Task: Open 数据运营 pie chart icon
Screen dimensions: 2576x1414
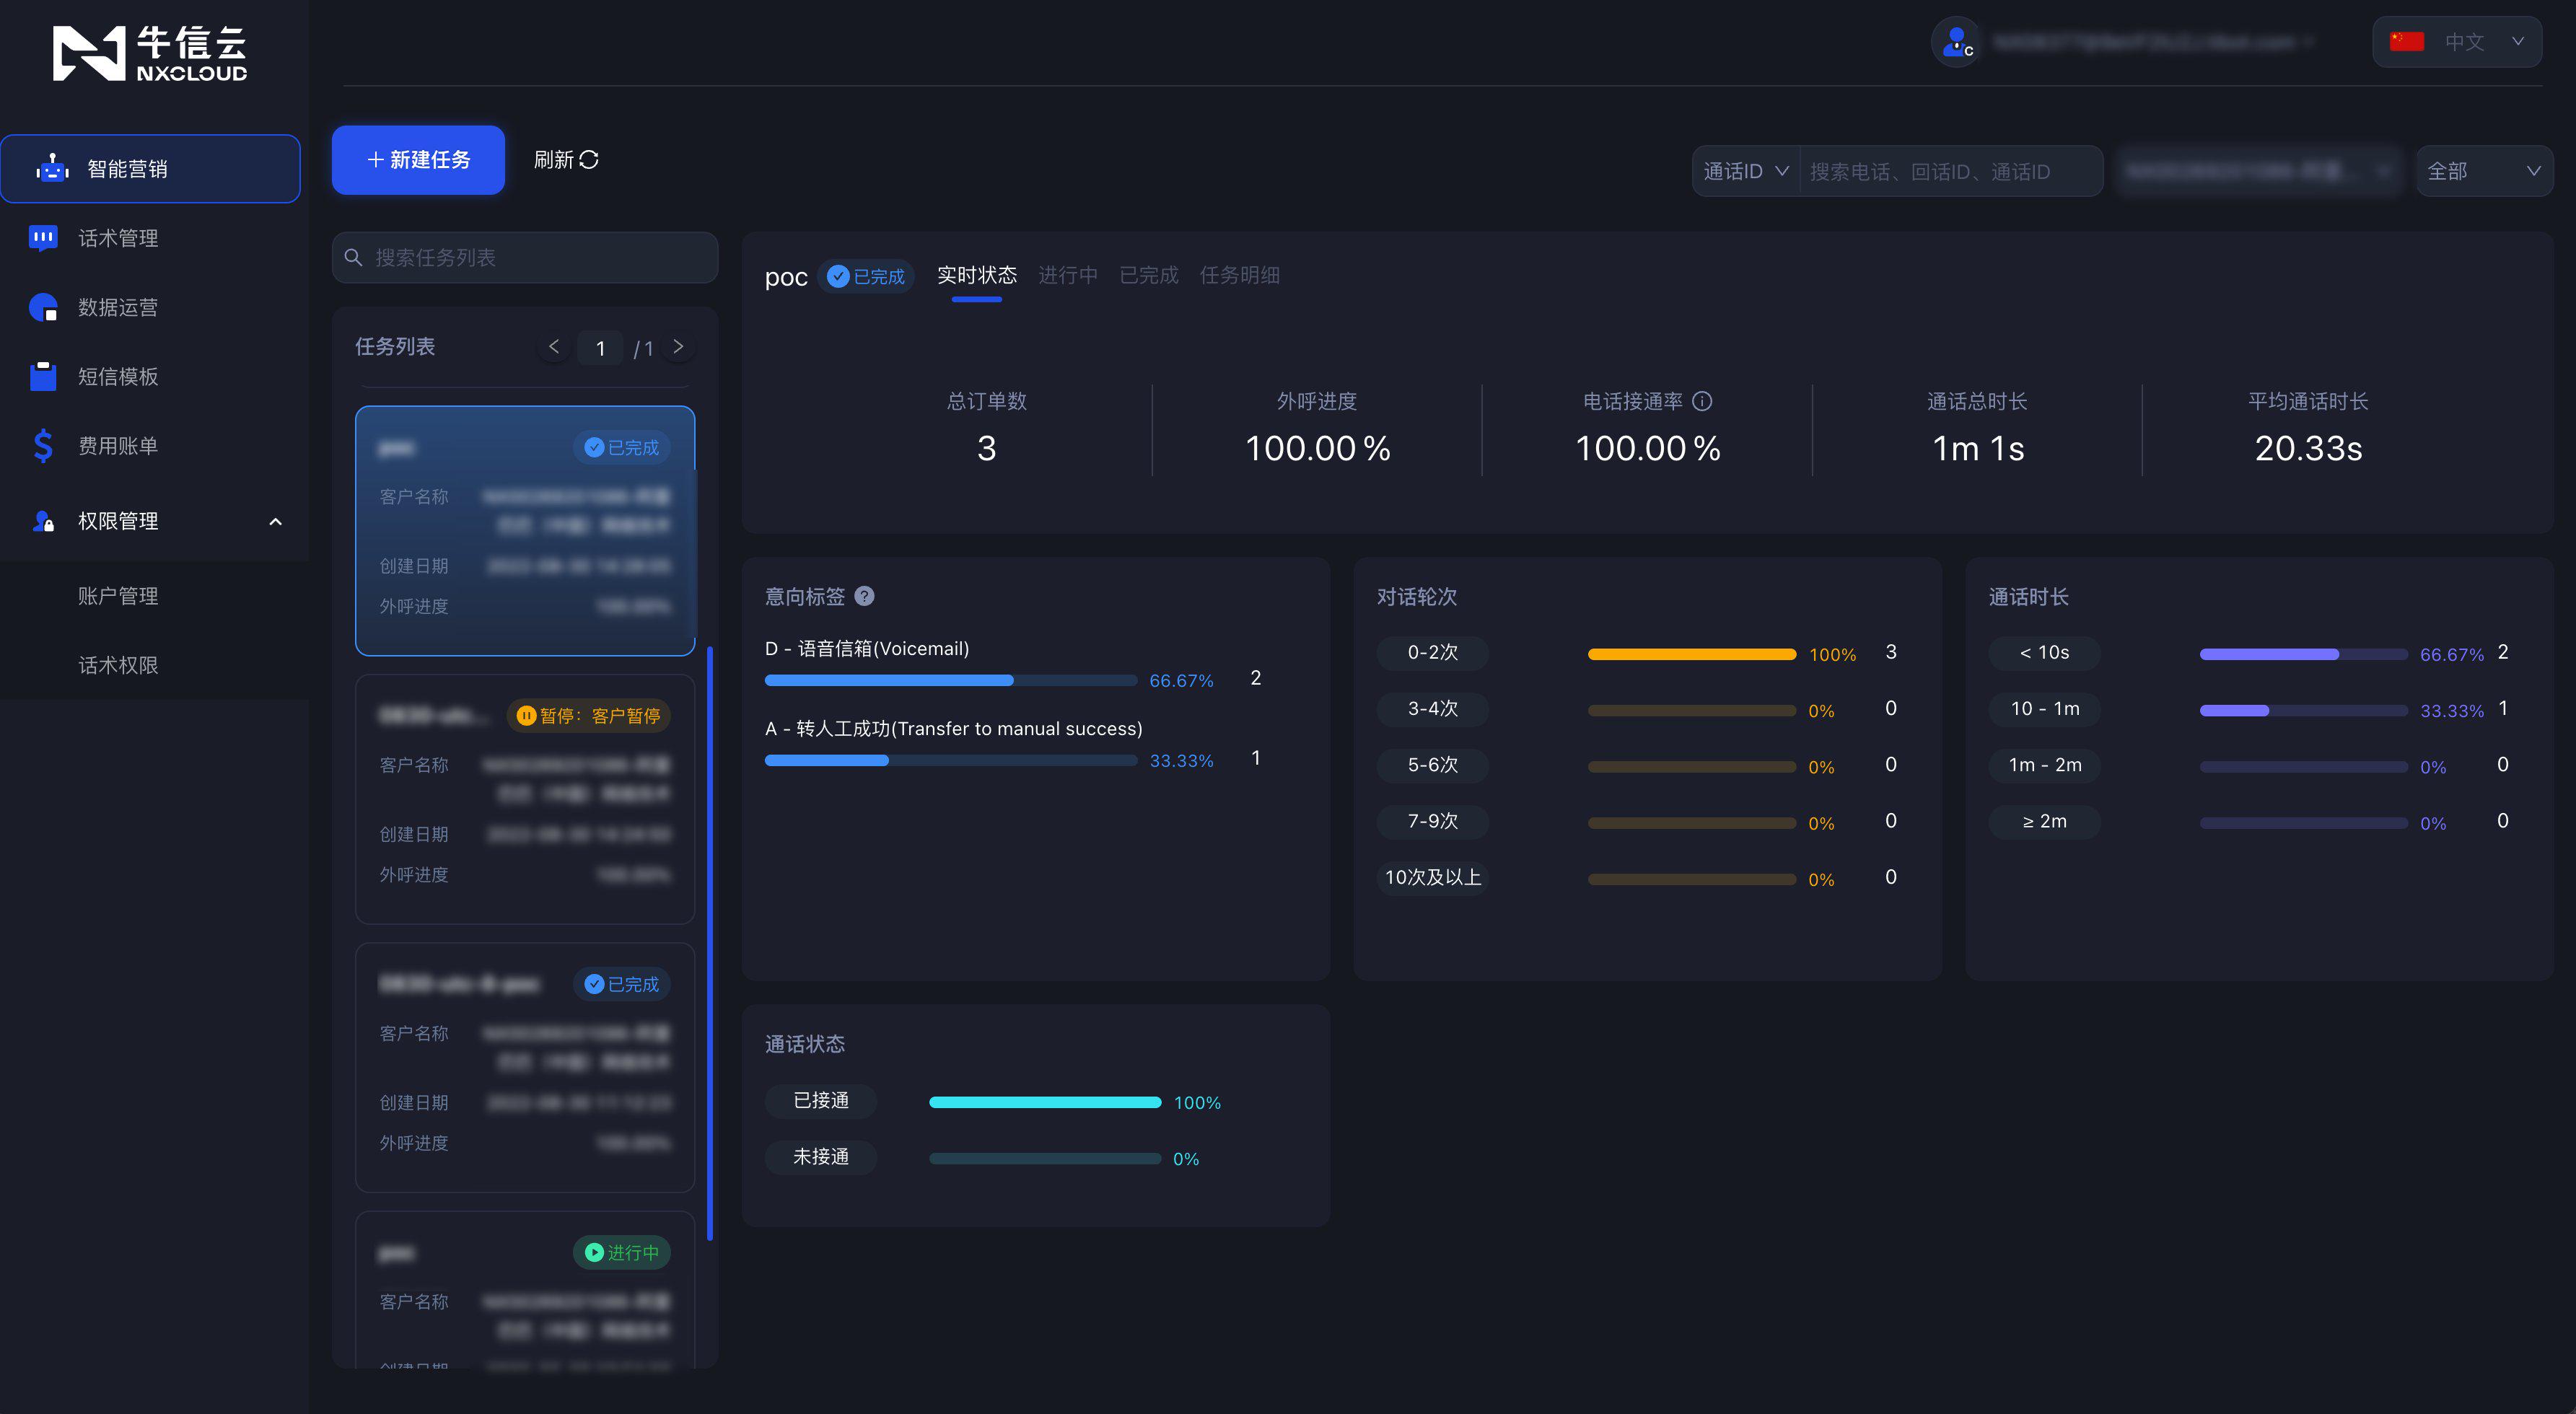Action: pyautogui.click(x=43, y=307)
